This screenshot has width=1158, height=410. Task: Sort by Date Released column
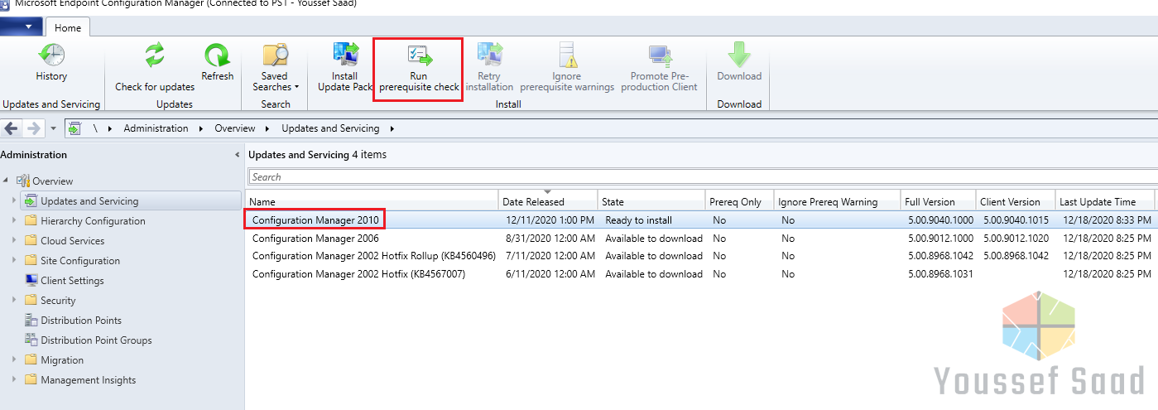coord(548,201)
